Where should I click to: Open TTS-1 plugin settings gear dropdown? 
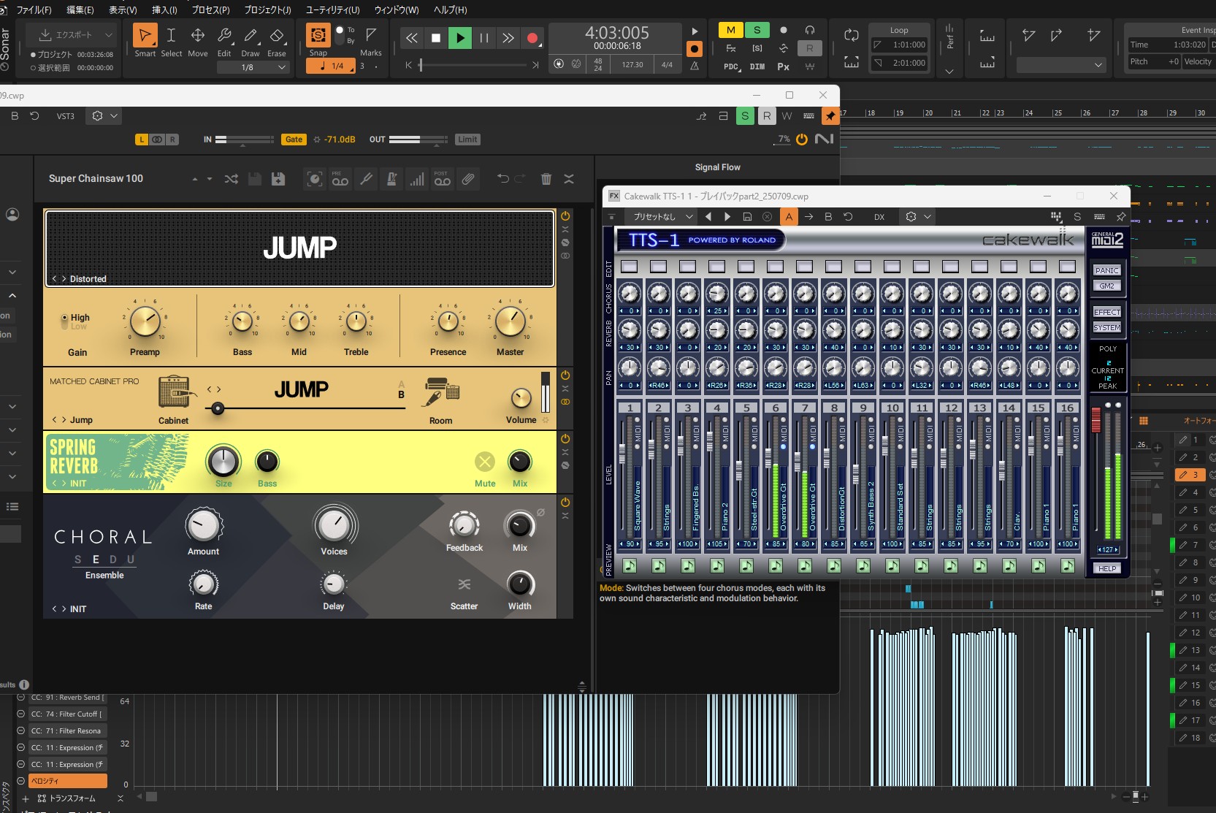(x=918, y=217)
